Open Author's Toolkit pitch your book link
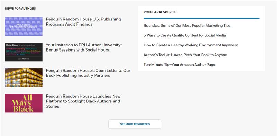The width and height of the screenshot is (277, 136). click(185, 55)
